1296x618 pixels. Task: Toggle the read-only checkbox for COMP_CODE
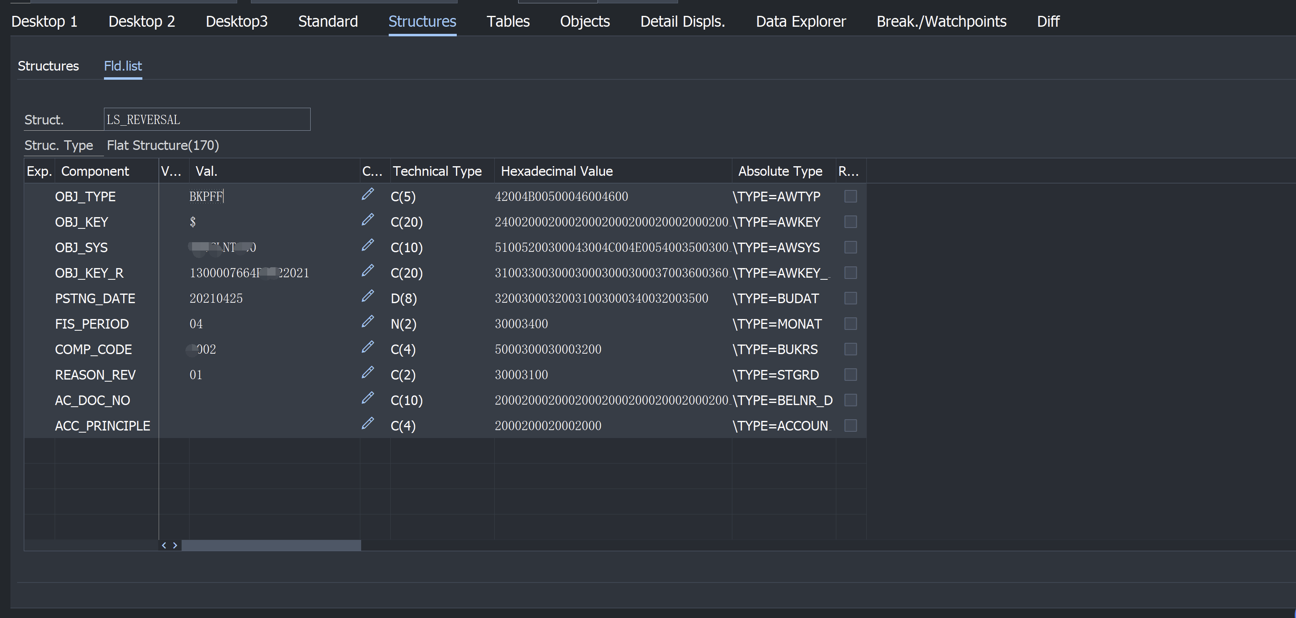point(851,349)
